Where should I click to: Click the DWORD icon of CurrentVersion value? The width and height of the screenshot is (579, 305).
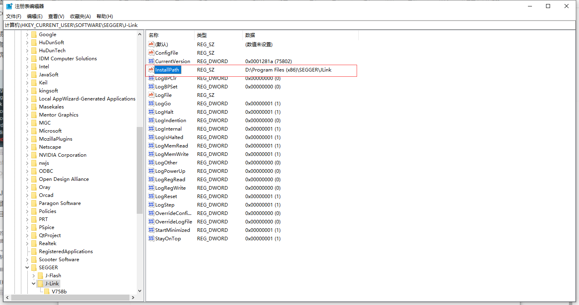point(151,61)
